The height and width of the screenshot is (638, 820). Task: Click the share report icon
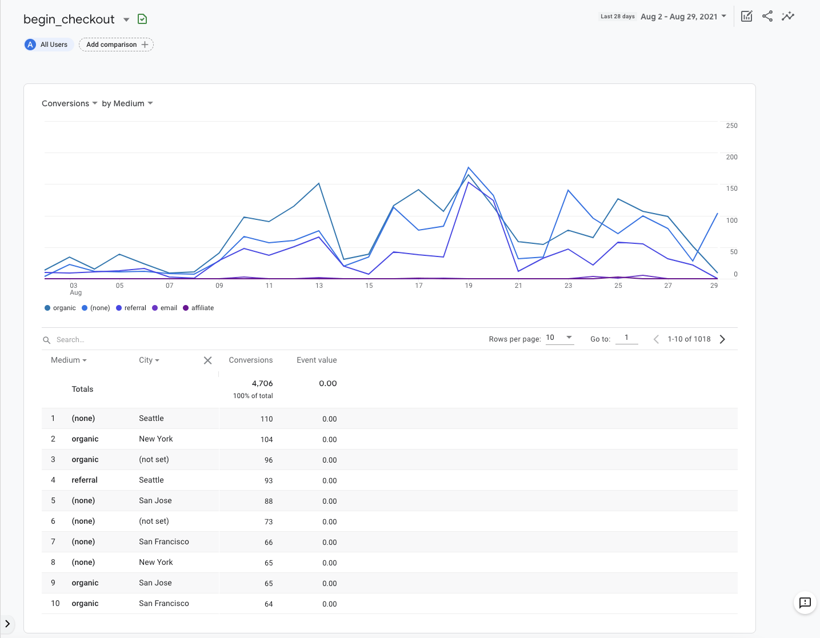pos(767,17)
